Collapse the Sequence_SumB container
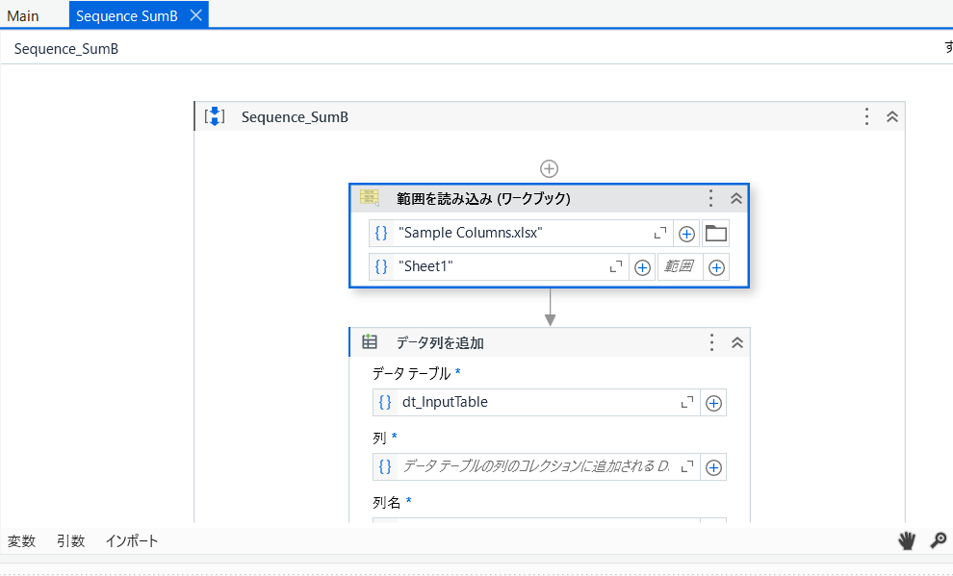Viewport: 953px width, 576px height. [892, 116]
